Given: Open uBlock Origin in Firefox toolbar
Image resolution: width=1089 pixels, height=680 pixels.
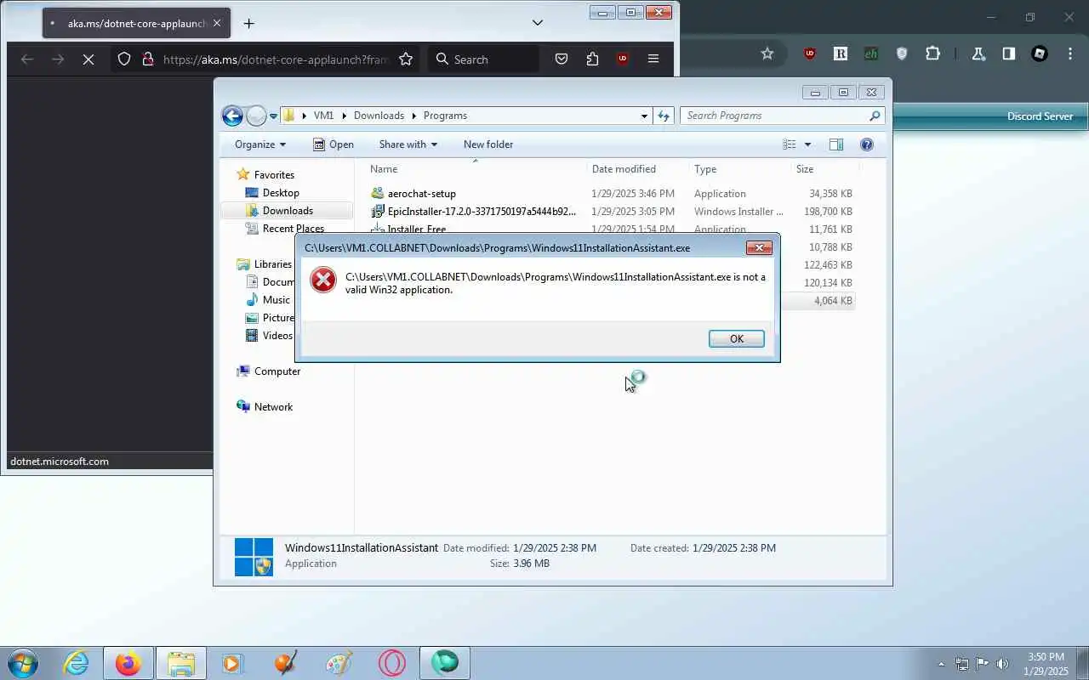Looking at the screenshot, I should tap(623, 59).
